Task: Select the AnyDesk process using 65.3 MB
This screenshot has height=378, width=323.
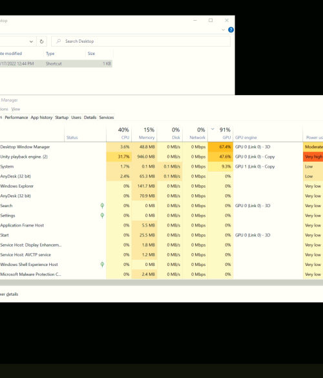Action: pos(161,176)
